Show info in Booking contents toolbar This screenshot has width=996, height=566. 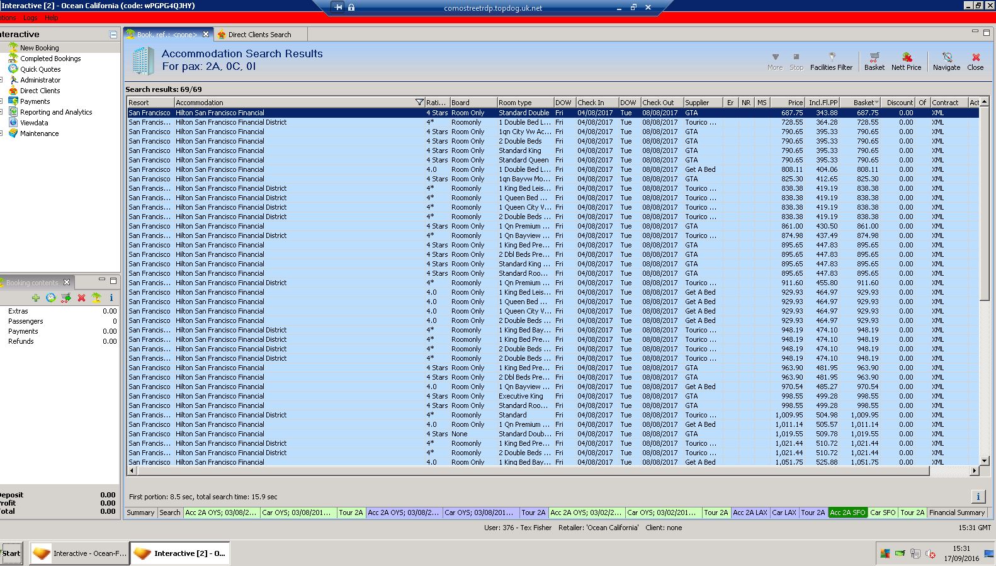111,298
